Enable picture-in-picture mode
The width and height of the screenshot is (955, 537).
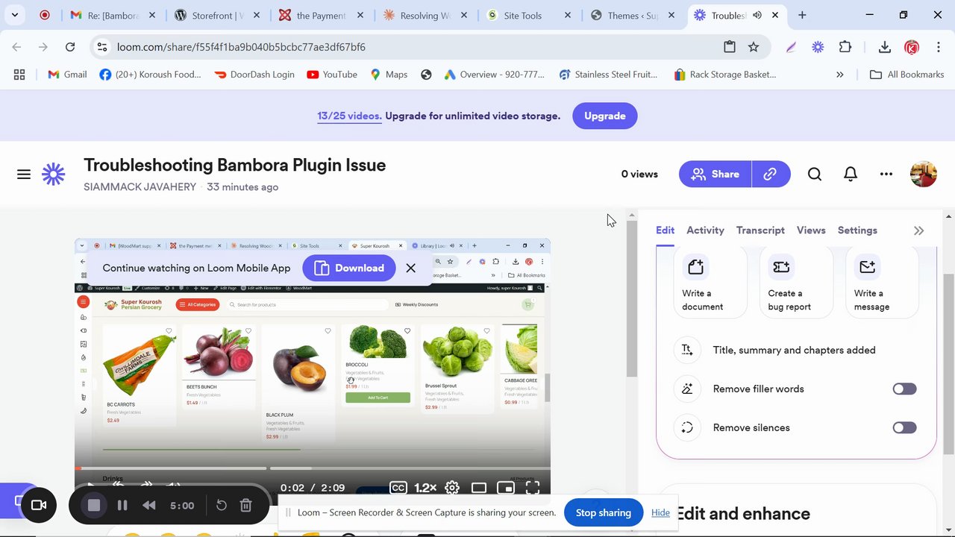pyautogui.click(x=506, y=488)
